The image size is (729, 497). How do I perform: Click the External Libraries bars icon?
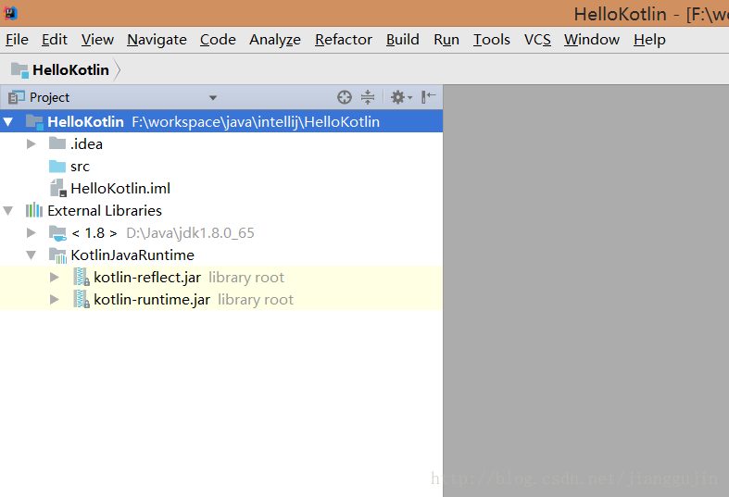point(34,210)
